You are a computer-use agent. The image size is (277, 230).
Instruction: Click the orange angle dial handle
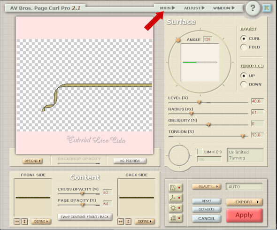point(178,40)
